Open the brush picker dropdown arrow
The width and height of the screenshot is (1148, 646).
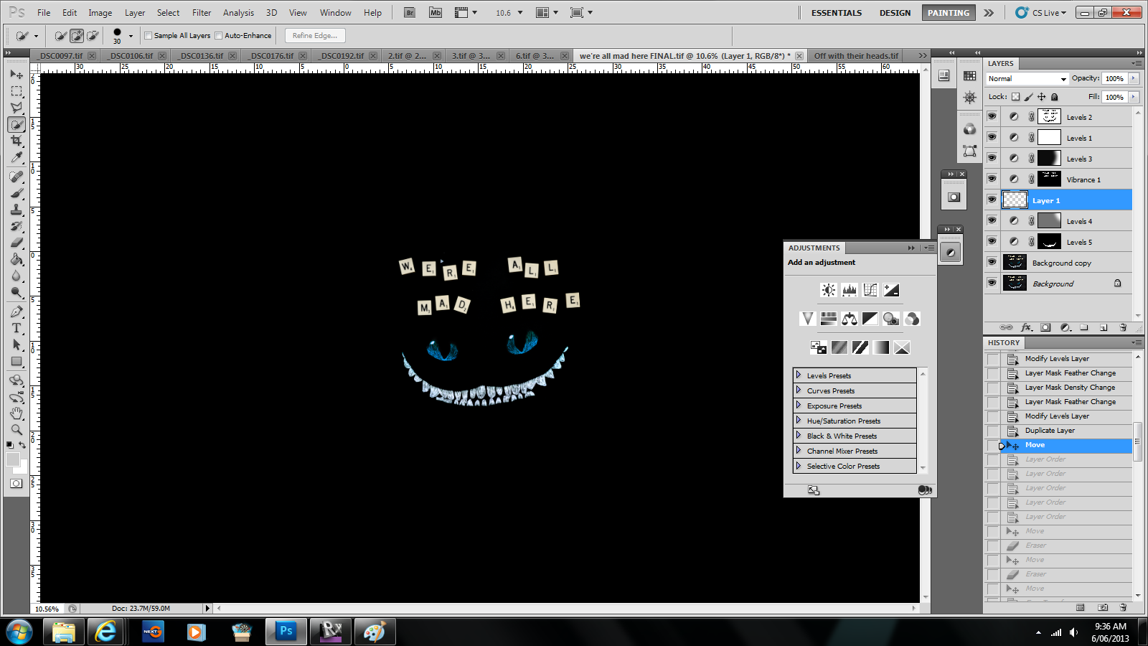click(x=131, y=35)
